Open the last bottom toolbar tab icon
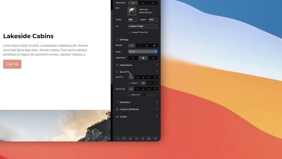 155,138
